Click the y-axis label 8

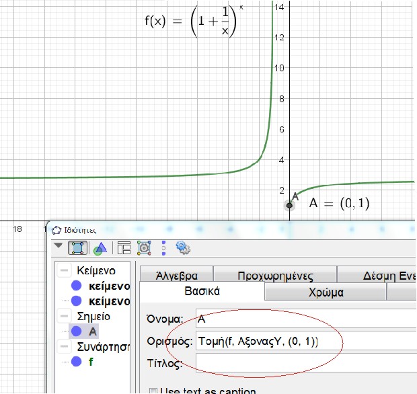282,99
